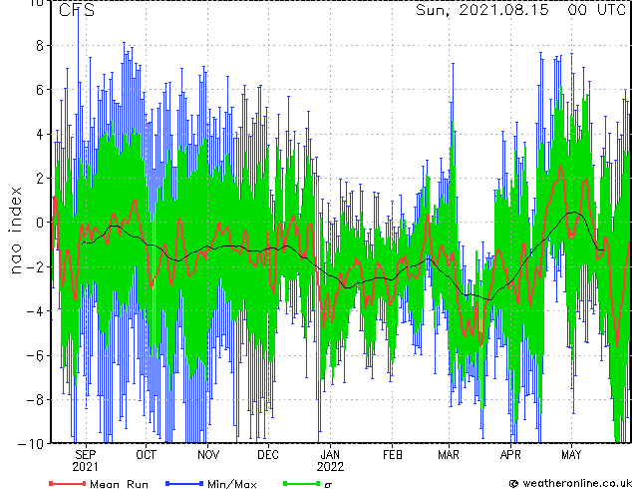The image size is (632, 489).
Task: Select the SEP 2021 axis label
Action: point(85,461)
